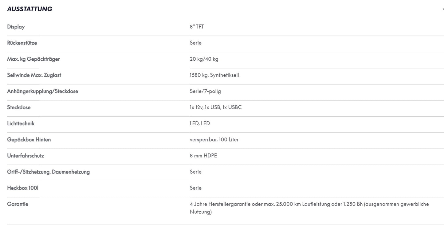
Task: Click the 8" TFT value
Action: coord(197,27)
